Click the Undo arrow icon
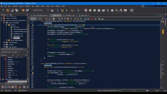 click(23, 10)
